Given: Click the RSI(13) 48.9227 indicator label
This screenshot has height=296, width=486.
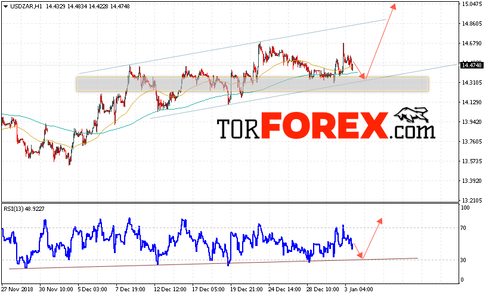Looking at the screenshot, I should (24, 209).
